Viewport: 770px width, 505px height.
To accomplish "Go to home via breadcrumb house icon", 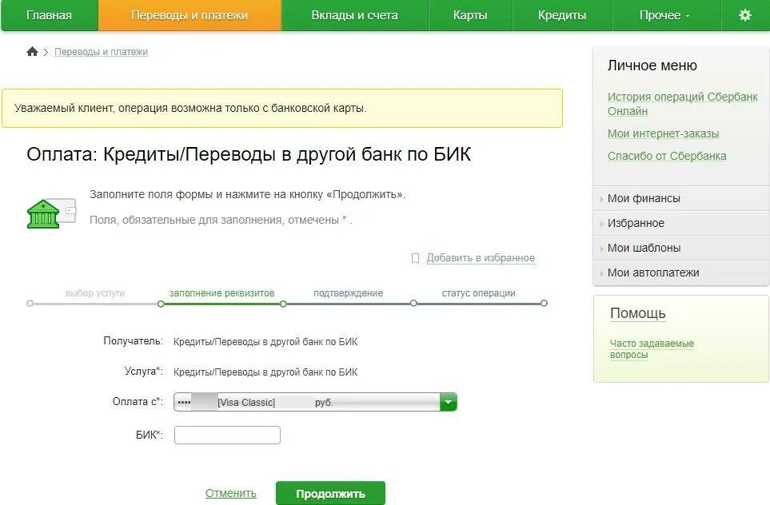I will [x=33, y=51].
